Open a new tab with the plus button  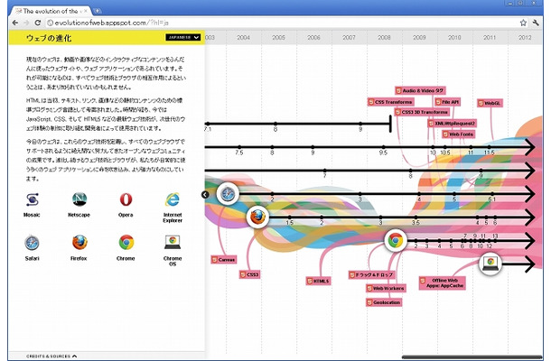click(98, 11)
